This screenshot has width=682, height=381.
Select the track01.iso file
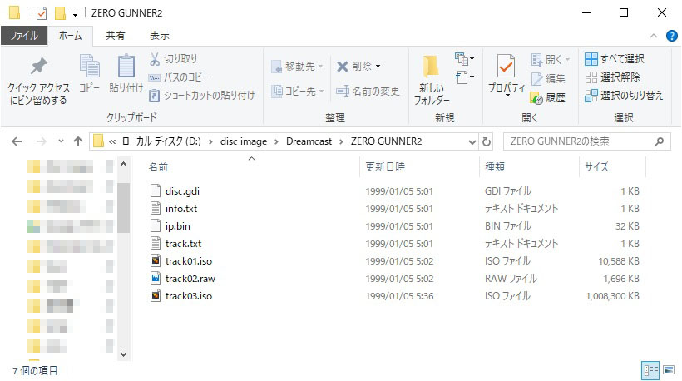[188, 261]
